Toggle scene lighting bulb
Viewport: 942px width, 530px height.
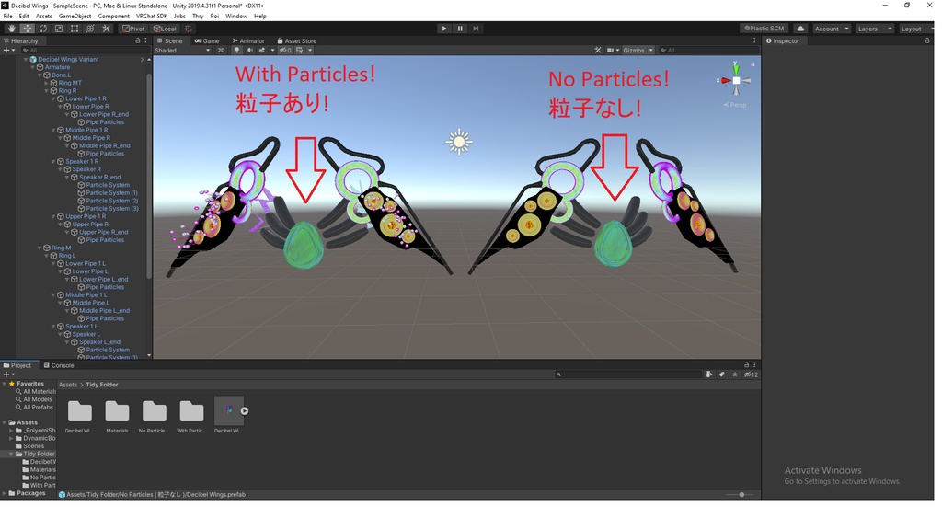236,50
